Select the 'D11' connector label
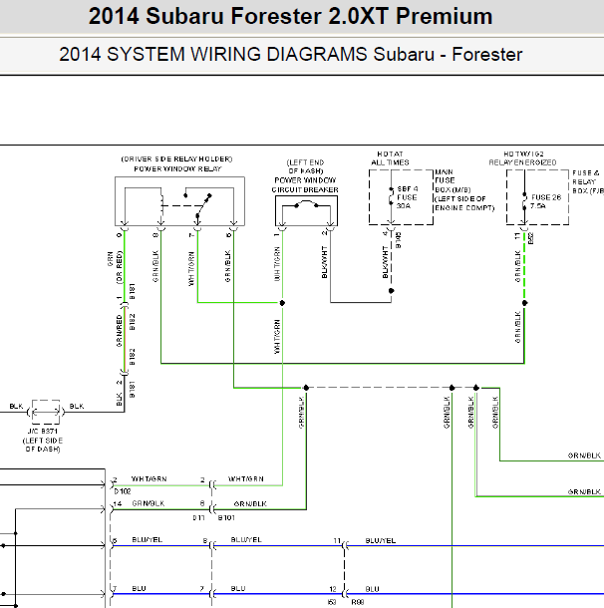The width and height of the screenshot is (604, 608). (x=199, y=517)
